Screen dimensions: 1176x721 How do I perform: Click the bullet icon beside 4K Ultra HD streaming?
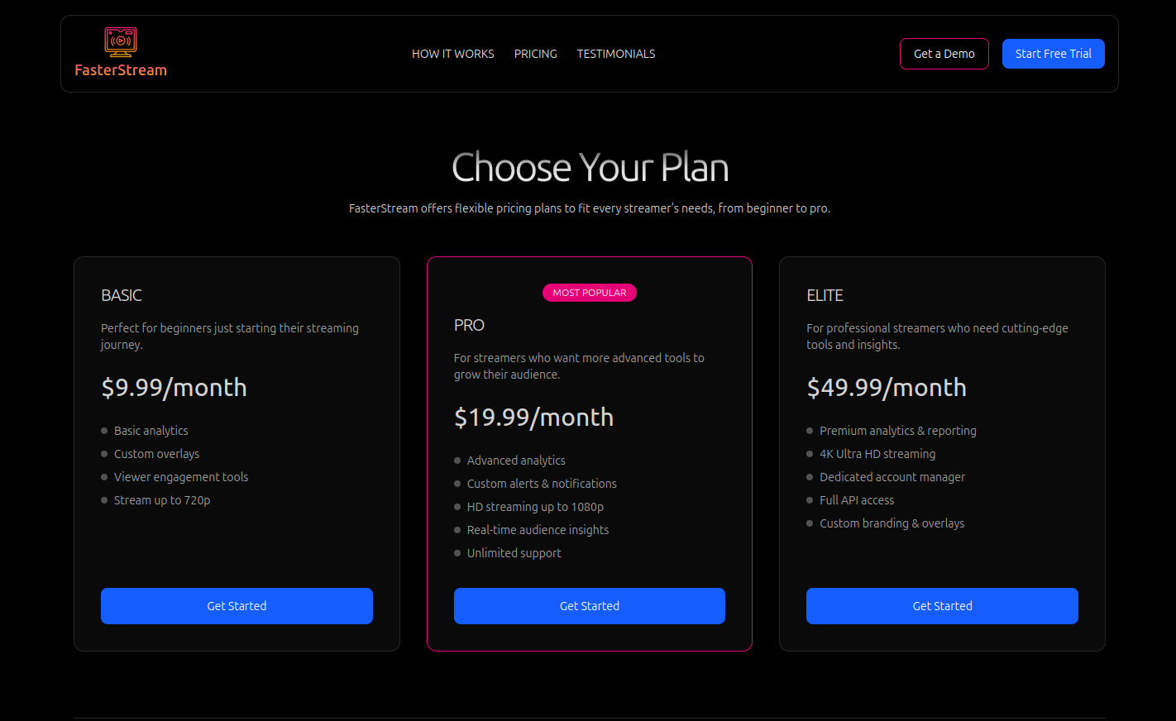(x=810, y=454)
